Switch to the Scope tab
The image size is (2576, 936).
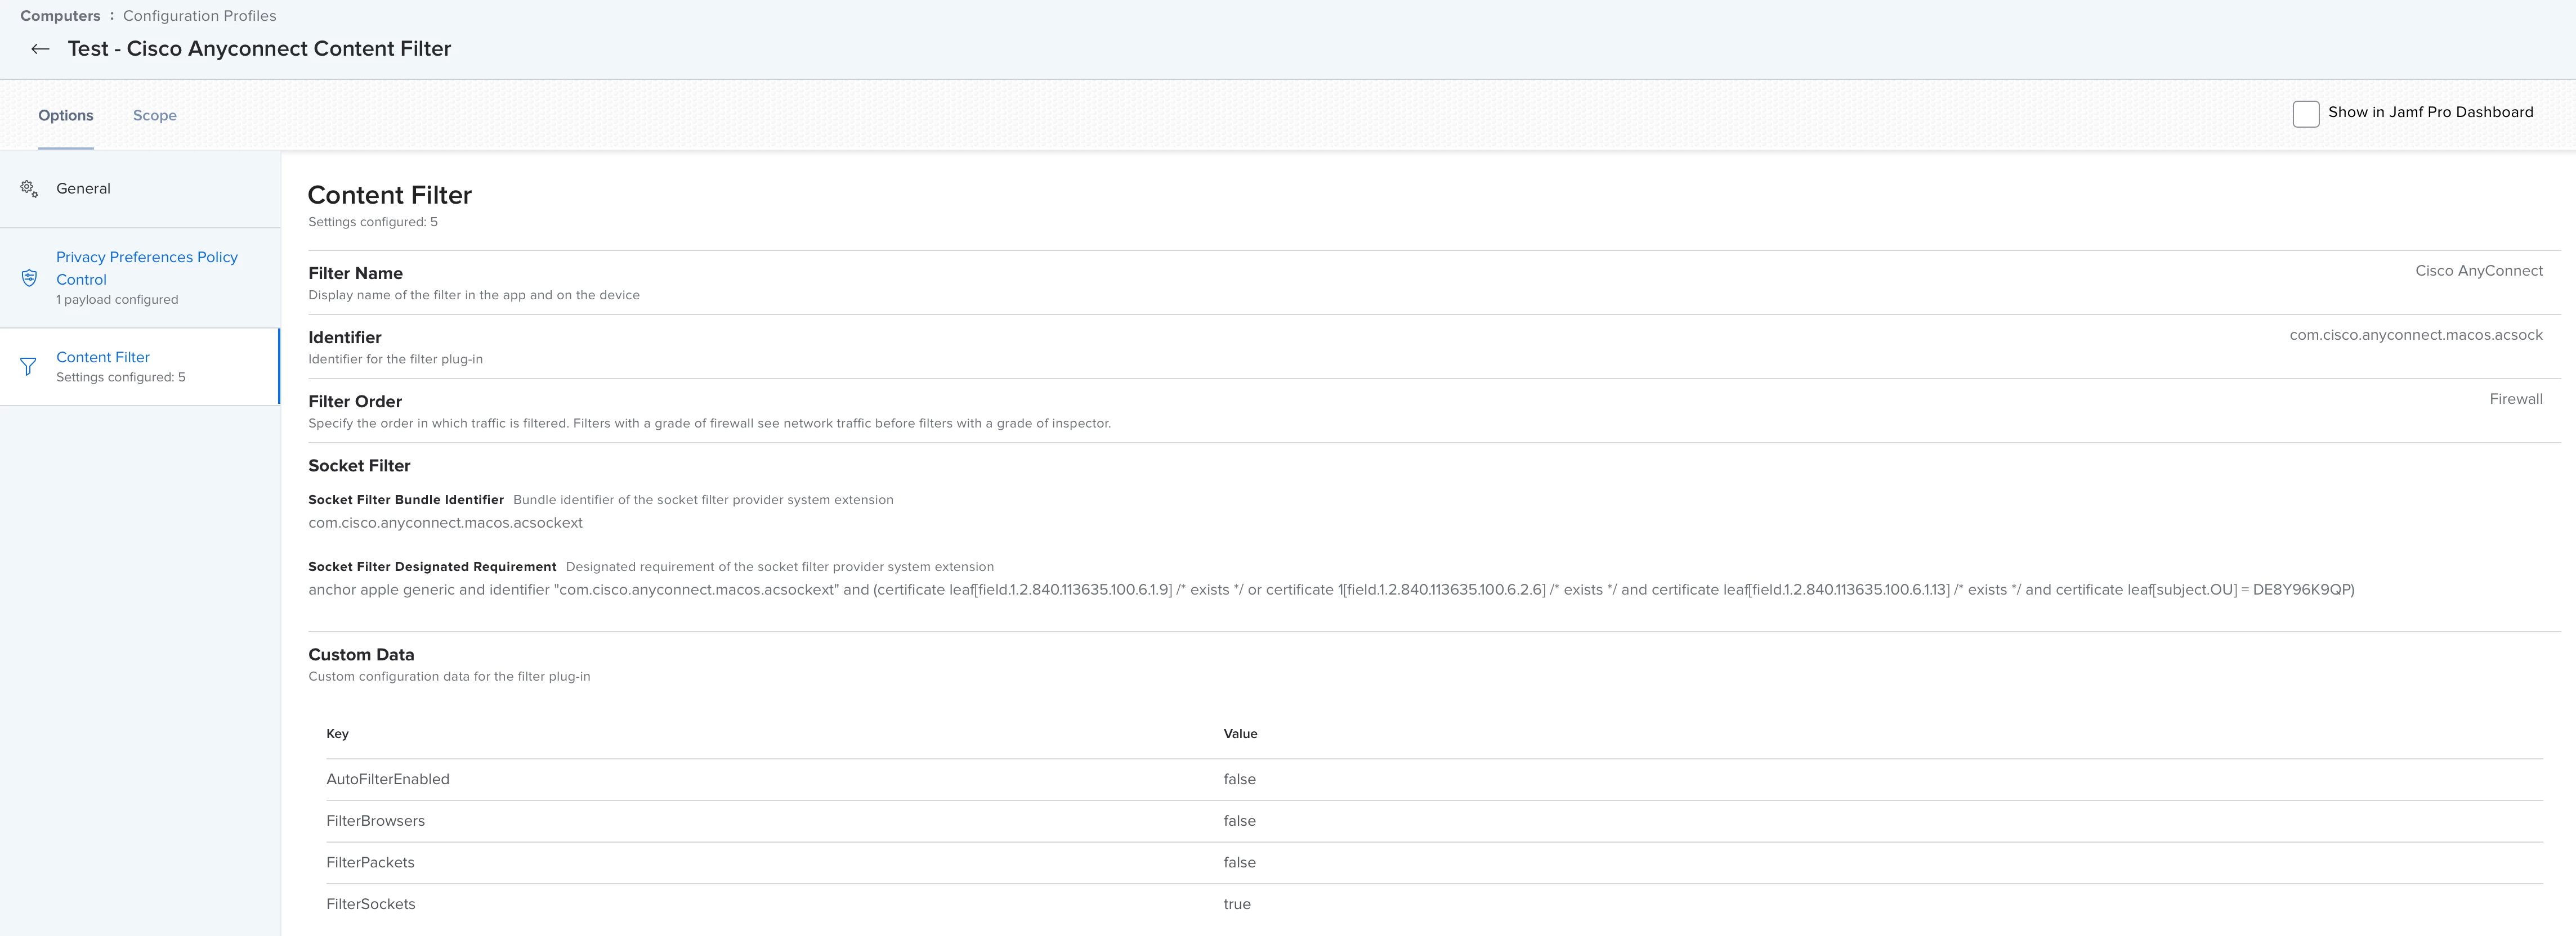tap(155, 115)
